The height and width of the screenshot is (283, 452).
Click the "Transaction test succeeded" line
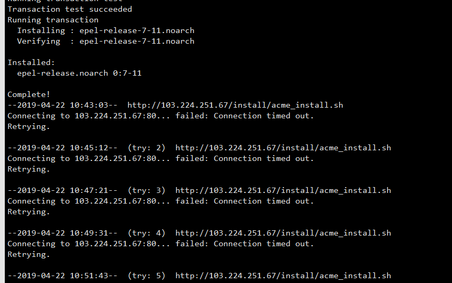point(70,9)
